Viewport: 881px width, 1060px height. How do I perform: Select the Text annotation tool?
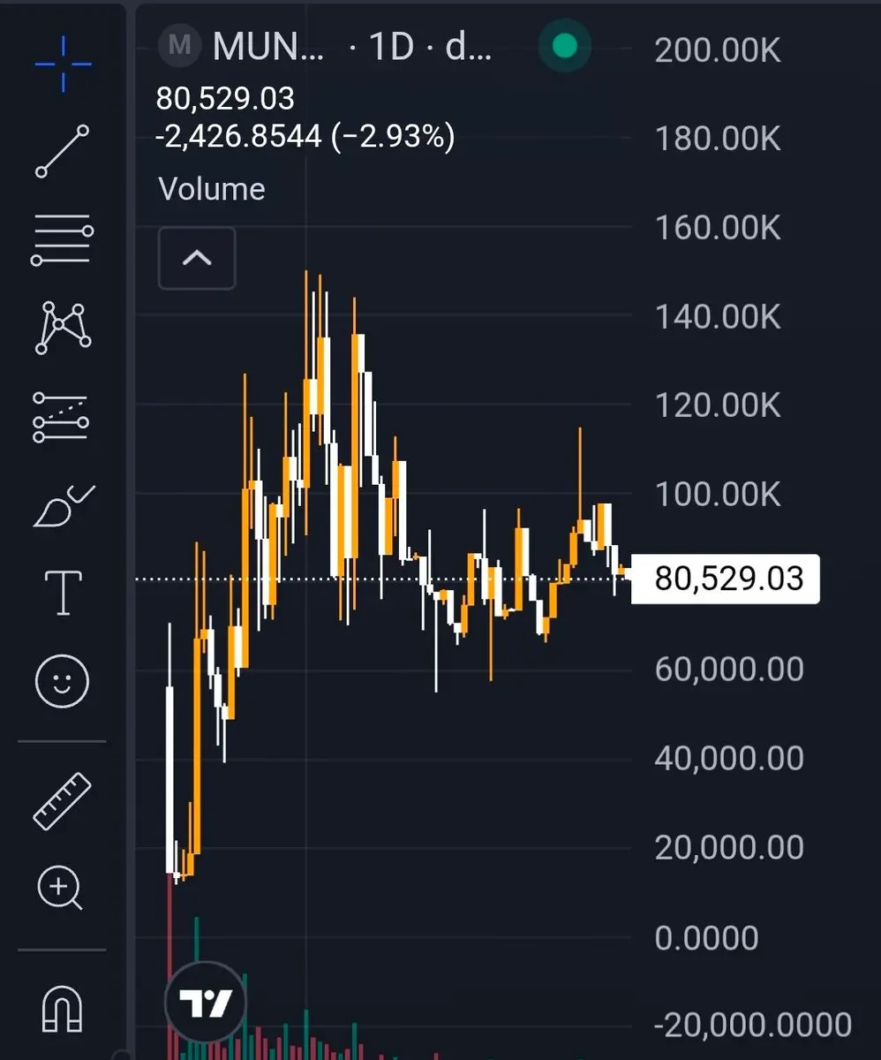click(x=63, y=591)
